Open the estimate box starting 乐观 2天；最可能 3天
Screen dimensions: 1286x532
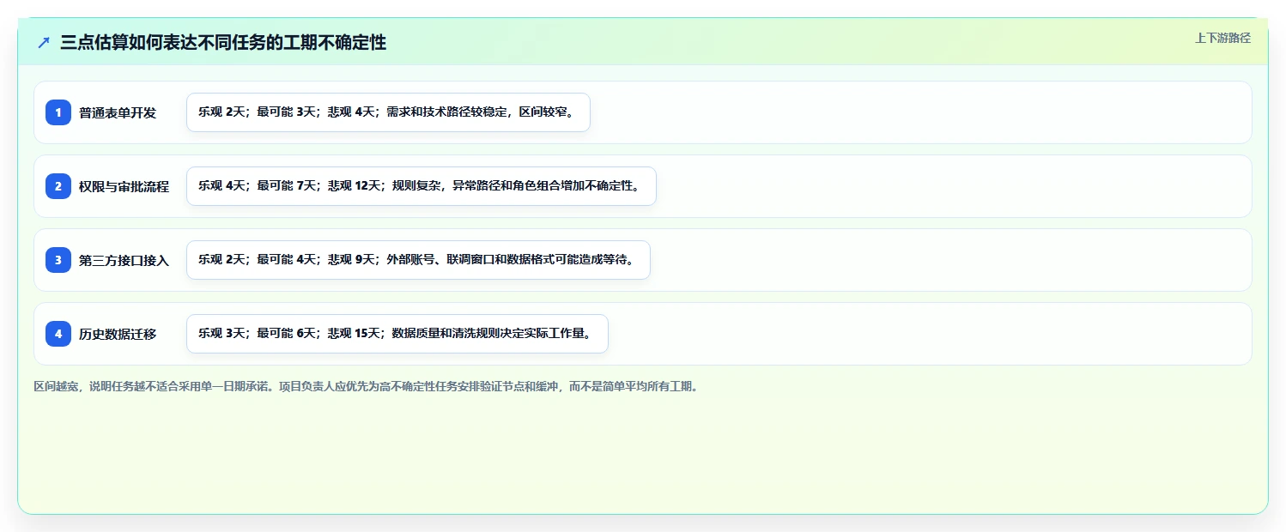pos(388,112)
